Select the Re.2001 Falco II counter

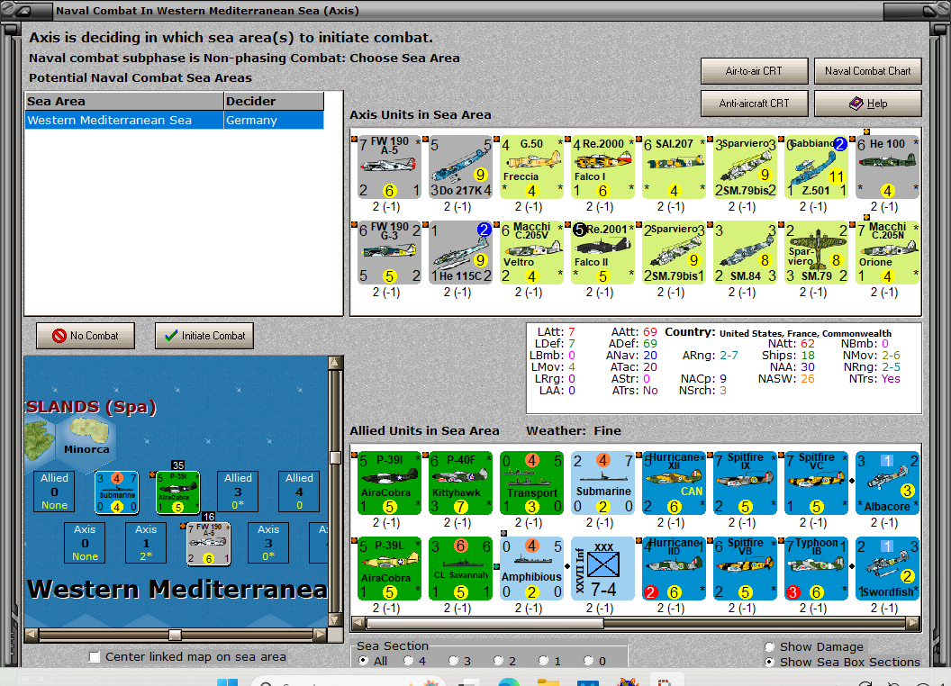(x=602, y=253)
